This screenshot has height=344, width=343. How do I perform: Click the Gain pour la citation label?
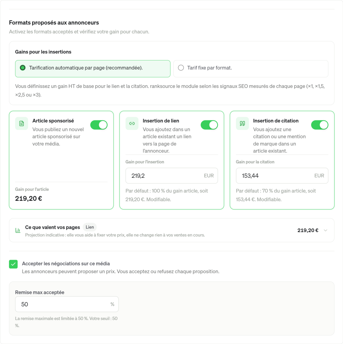pyautogui.click(x=255, y=162)
